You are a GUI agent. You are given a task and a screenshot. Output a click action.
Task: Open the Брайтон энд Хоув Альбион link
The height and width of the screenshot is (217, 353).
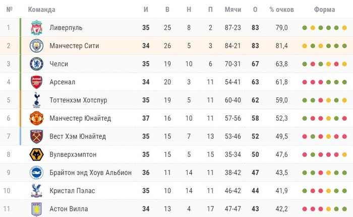point(90,173)
